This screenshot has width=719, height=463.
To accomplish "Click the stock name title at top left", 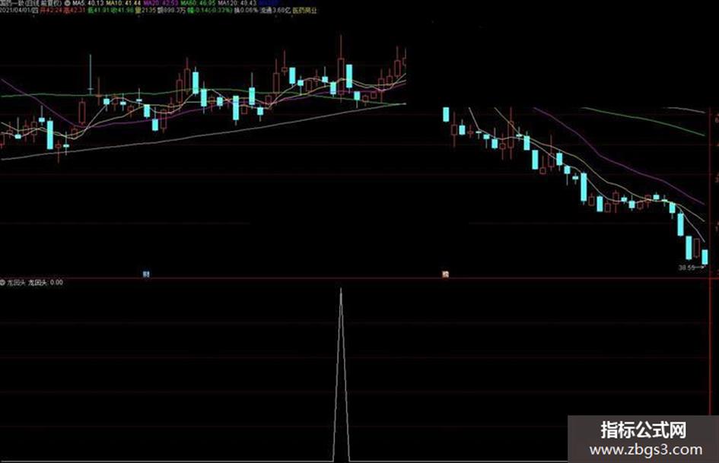I will (30, 3).
